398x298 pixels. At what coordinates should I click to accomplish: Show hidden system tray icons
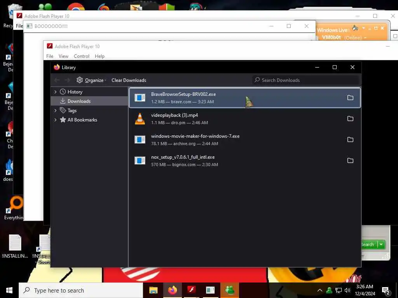point(320,290)
